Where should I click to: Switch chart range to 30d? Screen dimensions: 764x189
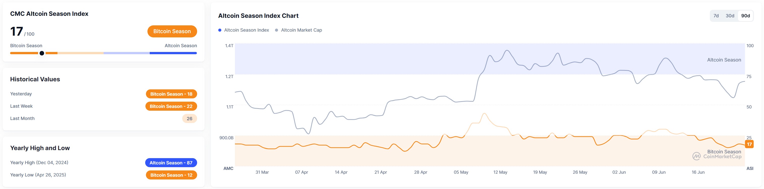pos(730,16)
